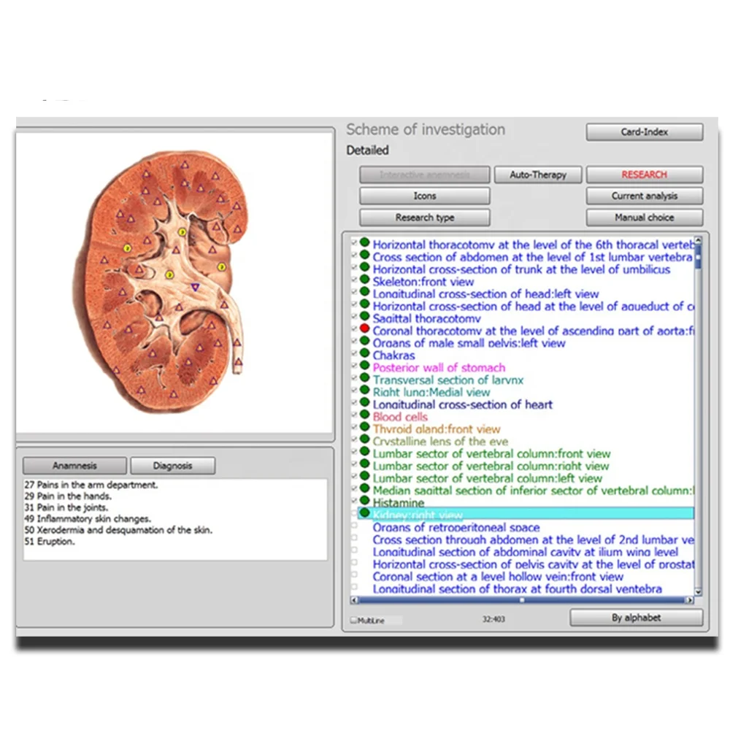730x730 pixels.
Task: Click green dot beside Crystalline lens of the eye
Action: [364, 439]
